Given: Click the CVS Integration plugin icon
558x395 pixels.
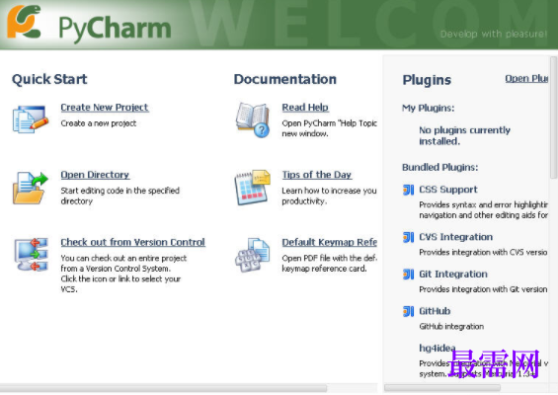Looking at the screenshot, I should pyautogui.click(x=408, y=237).
